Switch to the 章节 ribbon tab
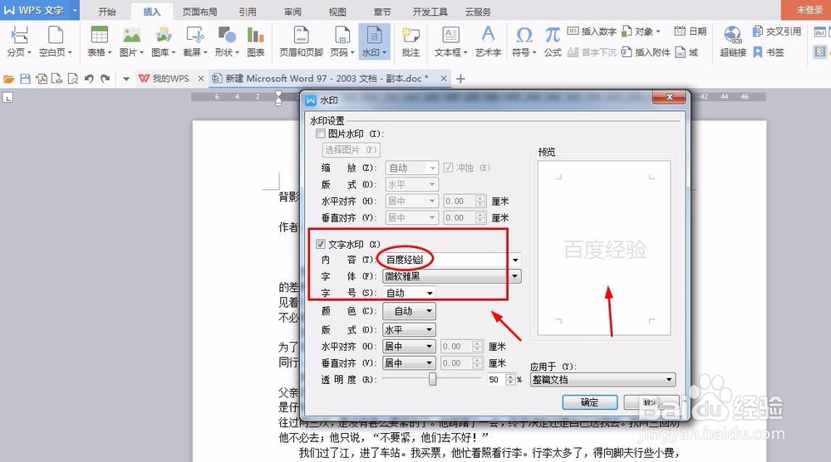This screenshot has width=831, height=462. (x=382, y=12)
